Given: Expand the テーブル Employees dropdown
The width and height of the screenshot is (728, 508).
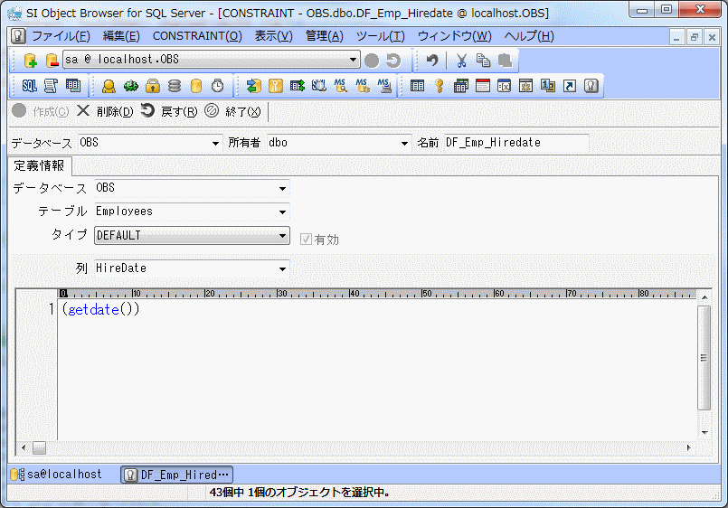Looking at the screenshot, I should point(282,212).
